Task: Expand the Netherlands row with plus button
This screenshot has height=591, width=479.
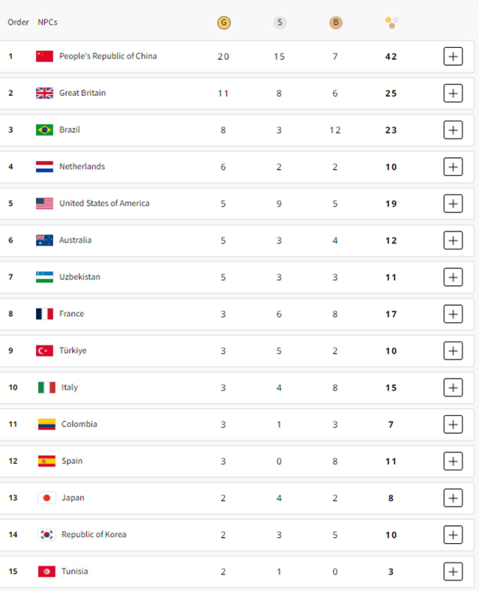Action: tap(453, 167)
